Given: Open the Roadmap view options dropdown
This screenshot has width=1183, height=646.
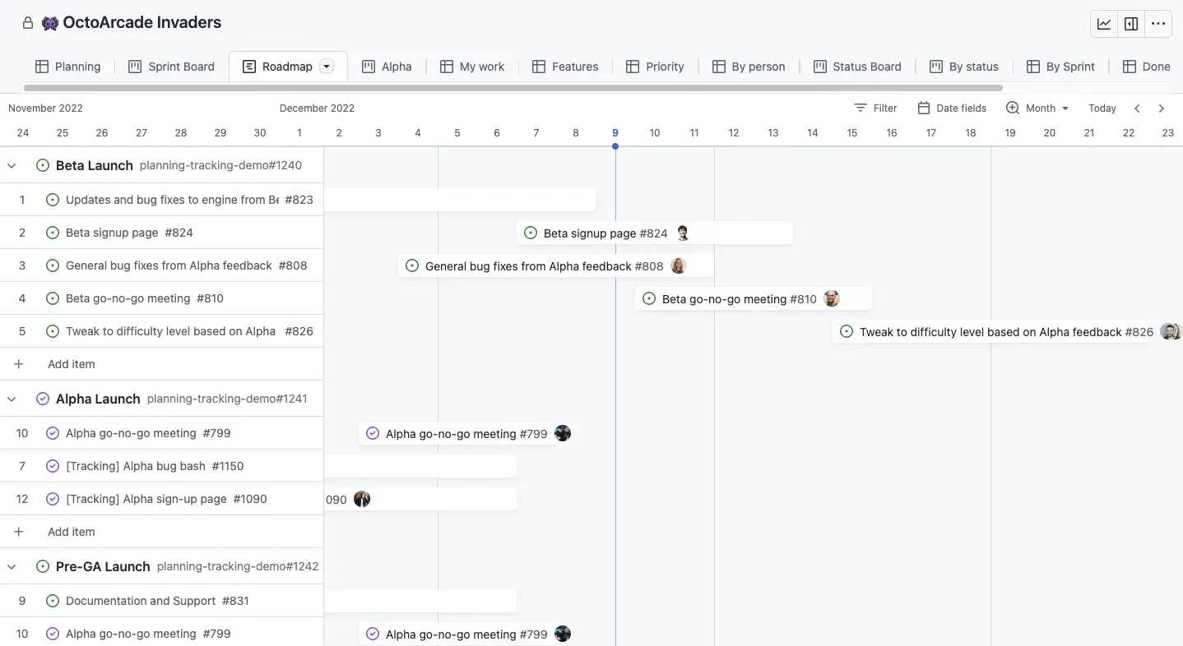Looking at the screenshot, I should click(x=327, y=67).
